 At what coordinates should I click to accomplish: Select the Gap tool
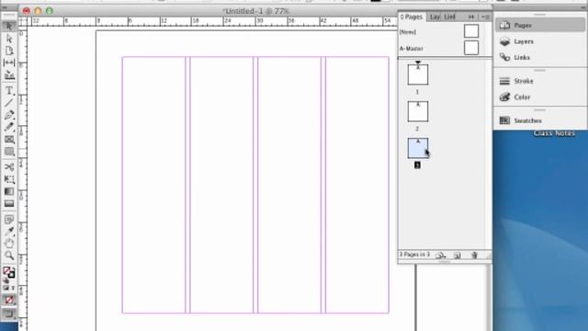9,63
